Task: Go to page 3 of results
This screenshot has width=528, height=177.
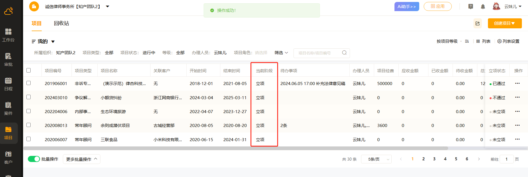Action: (x=434, y=159)
